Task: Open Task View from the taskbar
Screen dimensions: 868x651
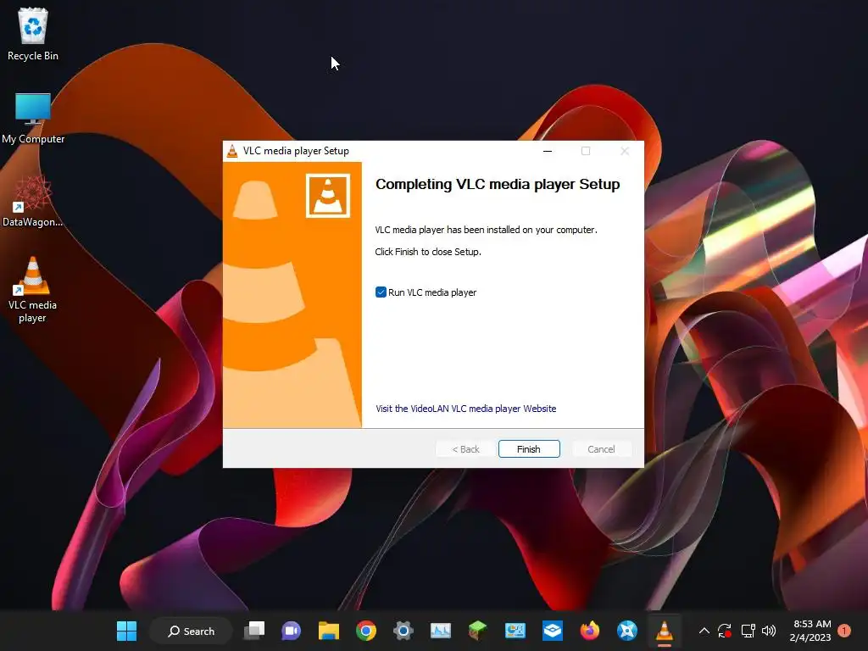Action: point(254,631)
